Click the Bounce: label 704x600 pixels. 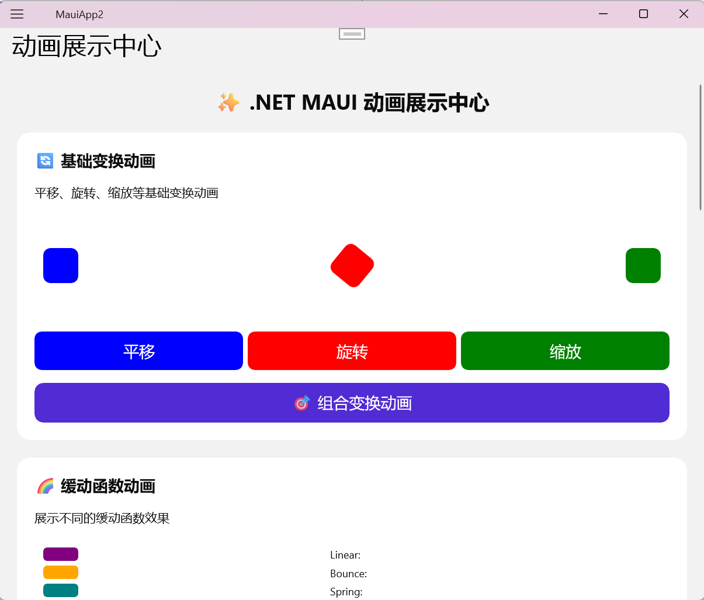pyautogui.click(x=349, y=574)
